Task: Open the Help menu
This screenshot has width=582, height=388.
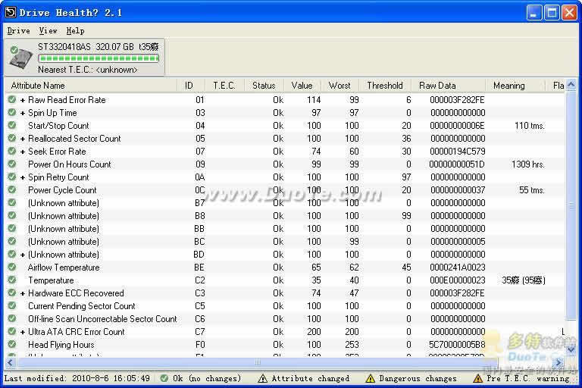Action: 75,31
